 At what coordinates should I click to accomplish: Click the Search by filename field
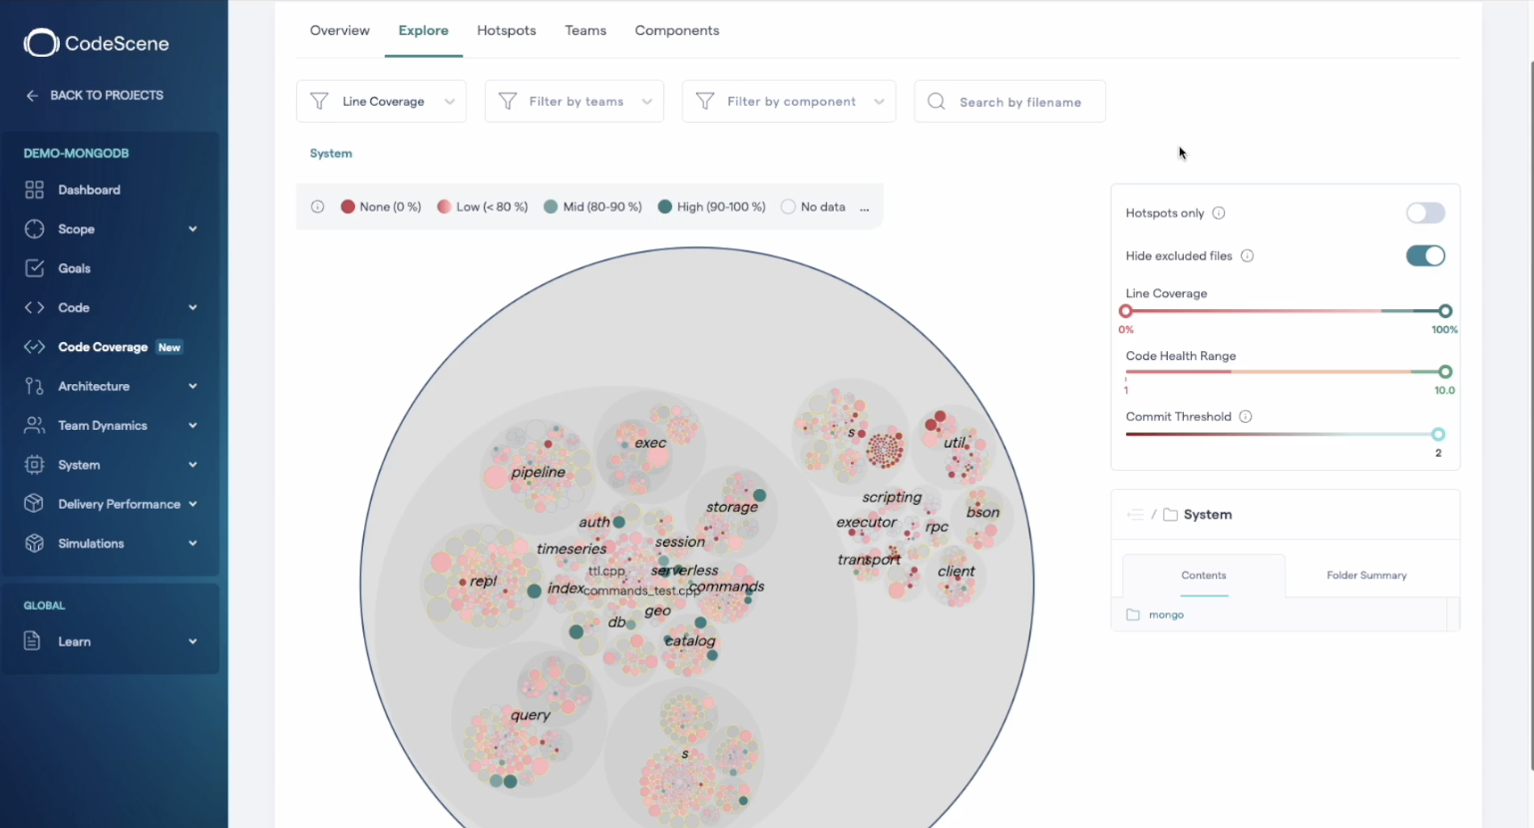coord(1009,101)
